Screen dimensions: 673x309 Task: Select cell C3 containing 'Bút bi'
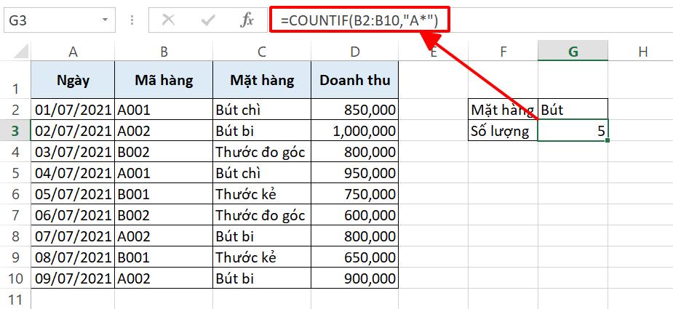point(262,130)
